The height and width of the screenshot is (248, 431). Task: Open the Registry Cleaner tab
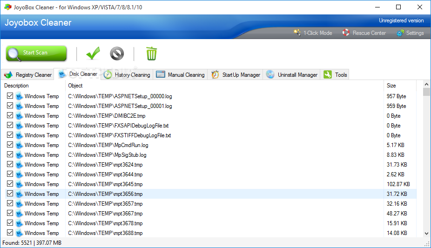pos(28,75)
